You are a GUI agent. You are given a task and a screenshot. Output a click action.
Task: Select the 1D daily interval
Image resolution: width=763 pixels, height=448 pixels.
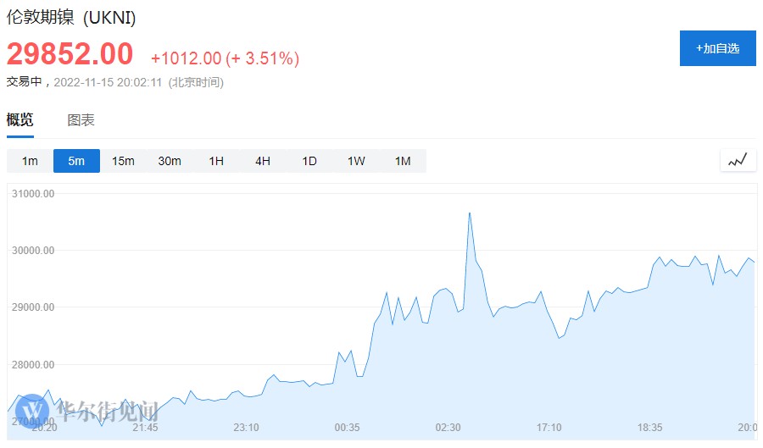(309, 161)
